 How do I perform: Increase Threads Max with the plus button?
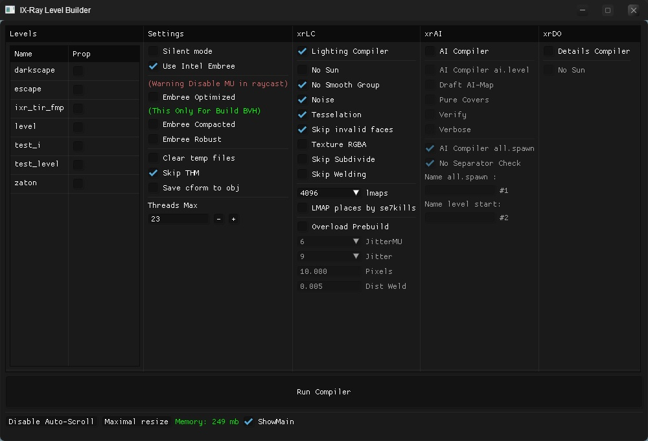coord(233,219)
